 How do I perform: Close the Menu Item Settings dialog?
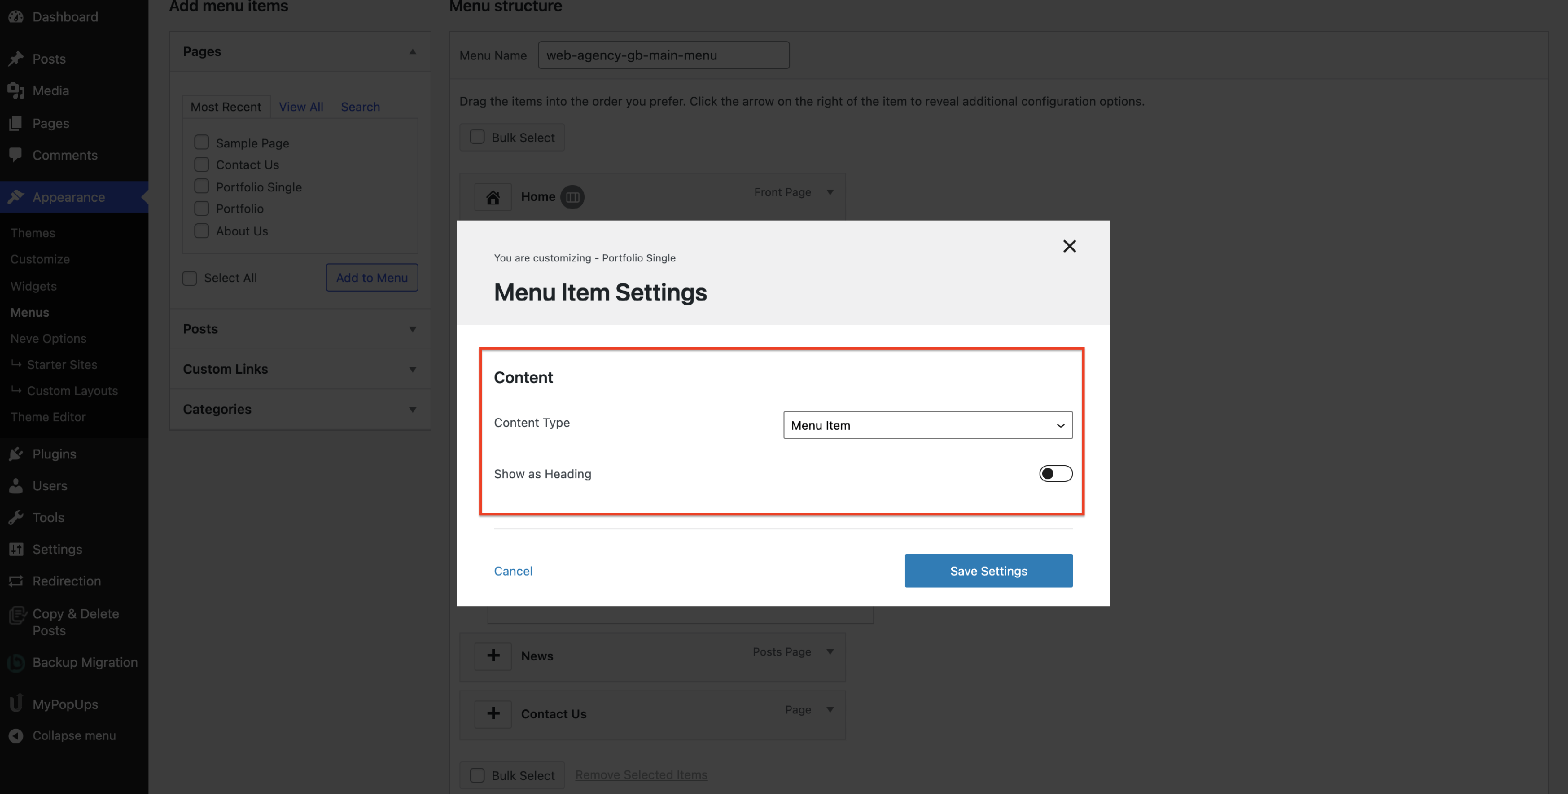pyautogui.click(x=1069, y=246)
